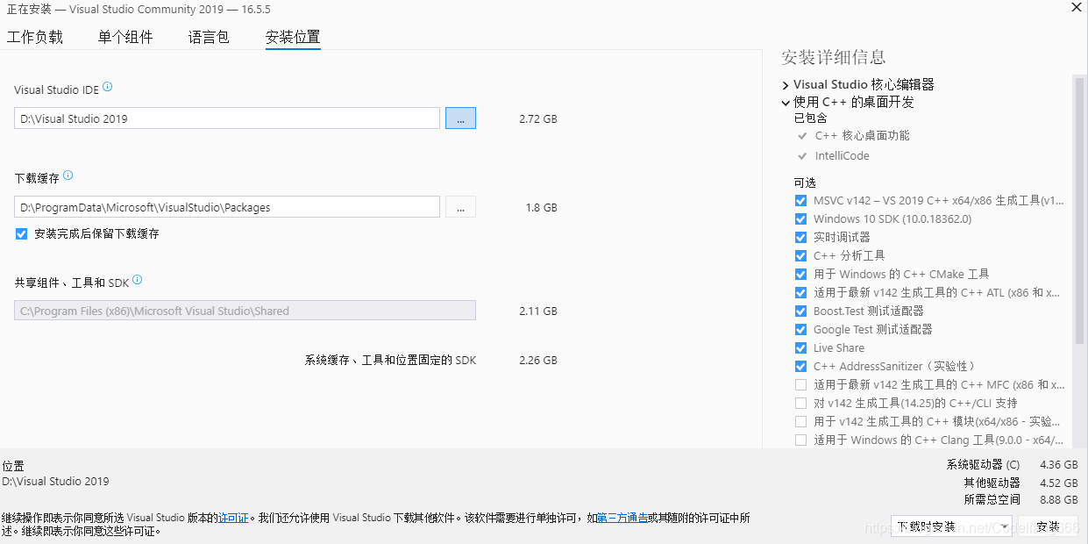This screenshot has width=1088, height=544.
Task: Switch to the 工作负载 tab
Action: pyautogui.click(x=35, y=38)
